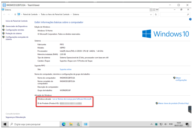Open 'Gerenciador de Dispositivos' link
The image size is (193, 128).
point(16,26)
